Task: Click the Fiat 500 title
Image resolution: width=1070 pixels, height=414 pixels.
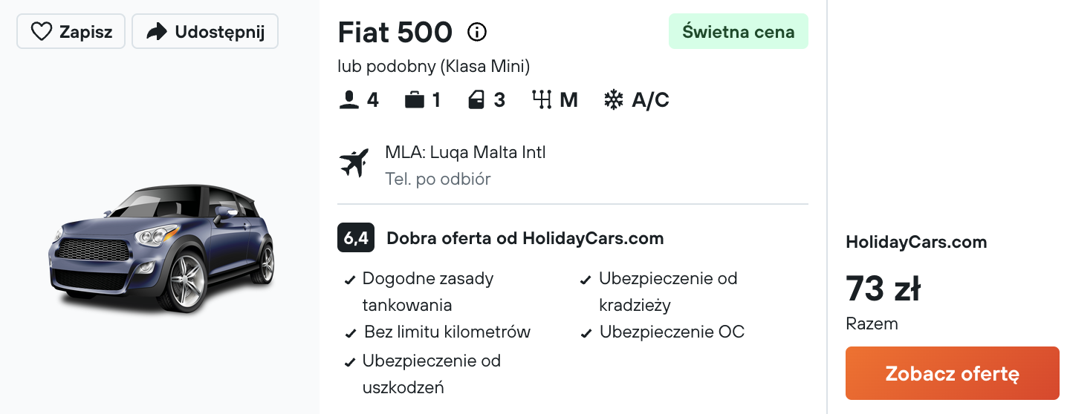Action: tap(395, 32)
